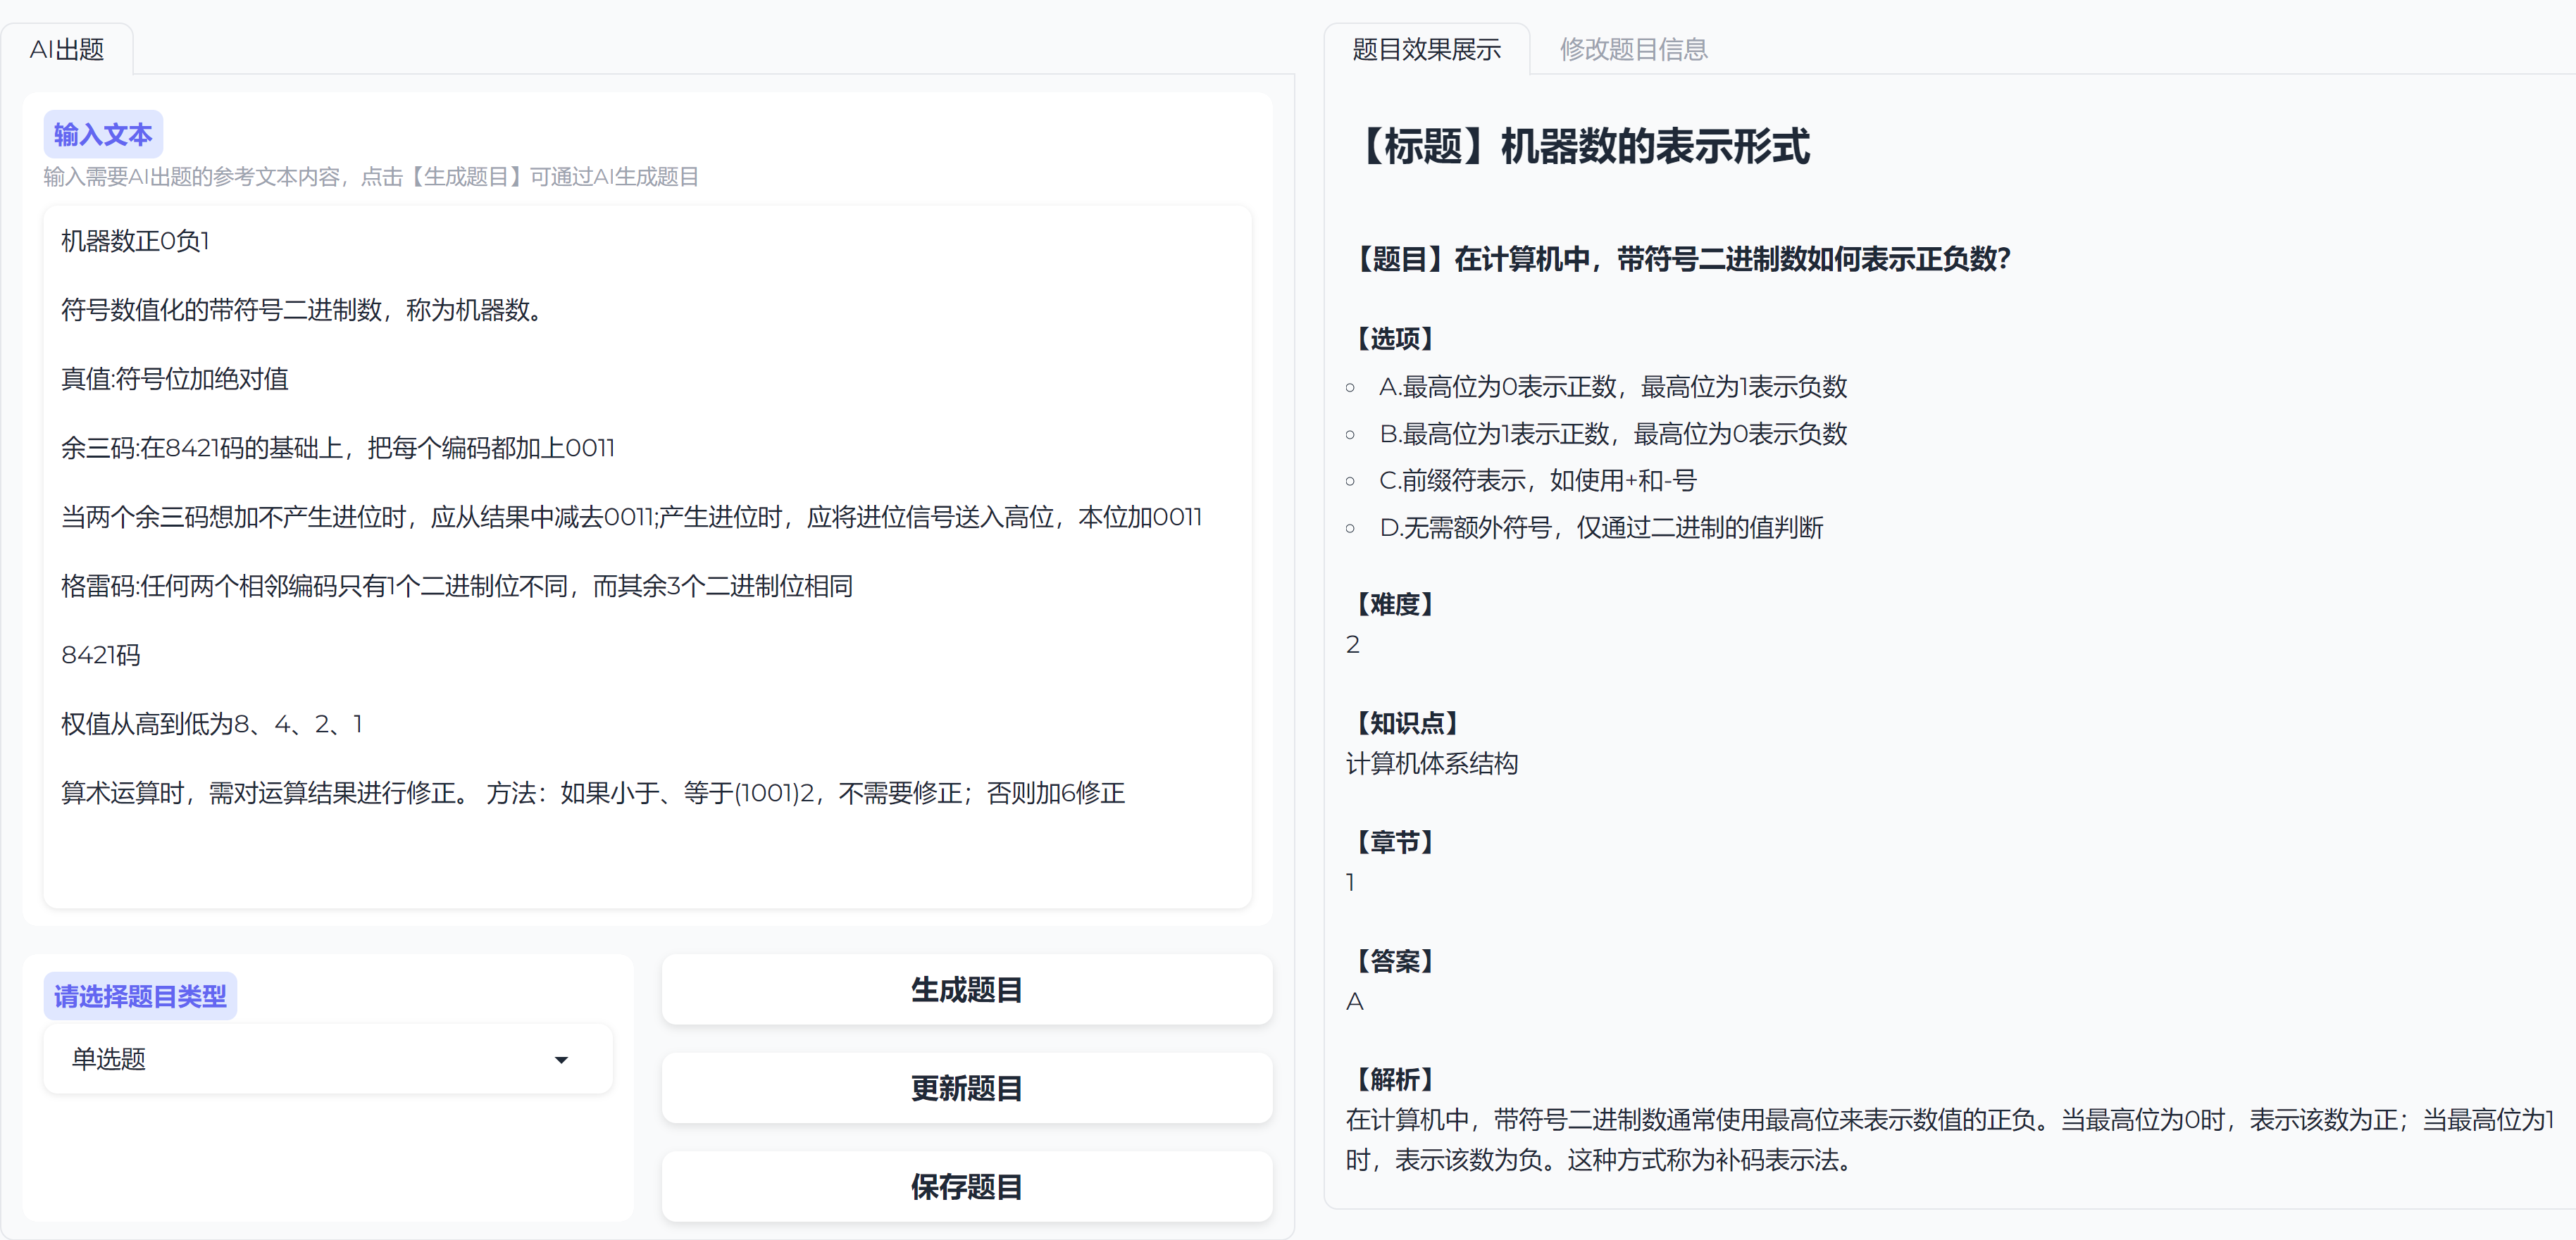This screenshot has height=1240, width=2576.
Task: Click the 输入文本 label
Action: click(x=103, y=134)
